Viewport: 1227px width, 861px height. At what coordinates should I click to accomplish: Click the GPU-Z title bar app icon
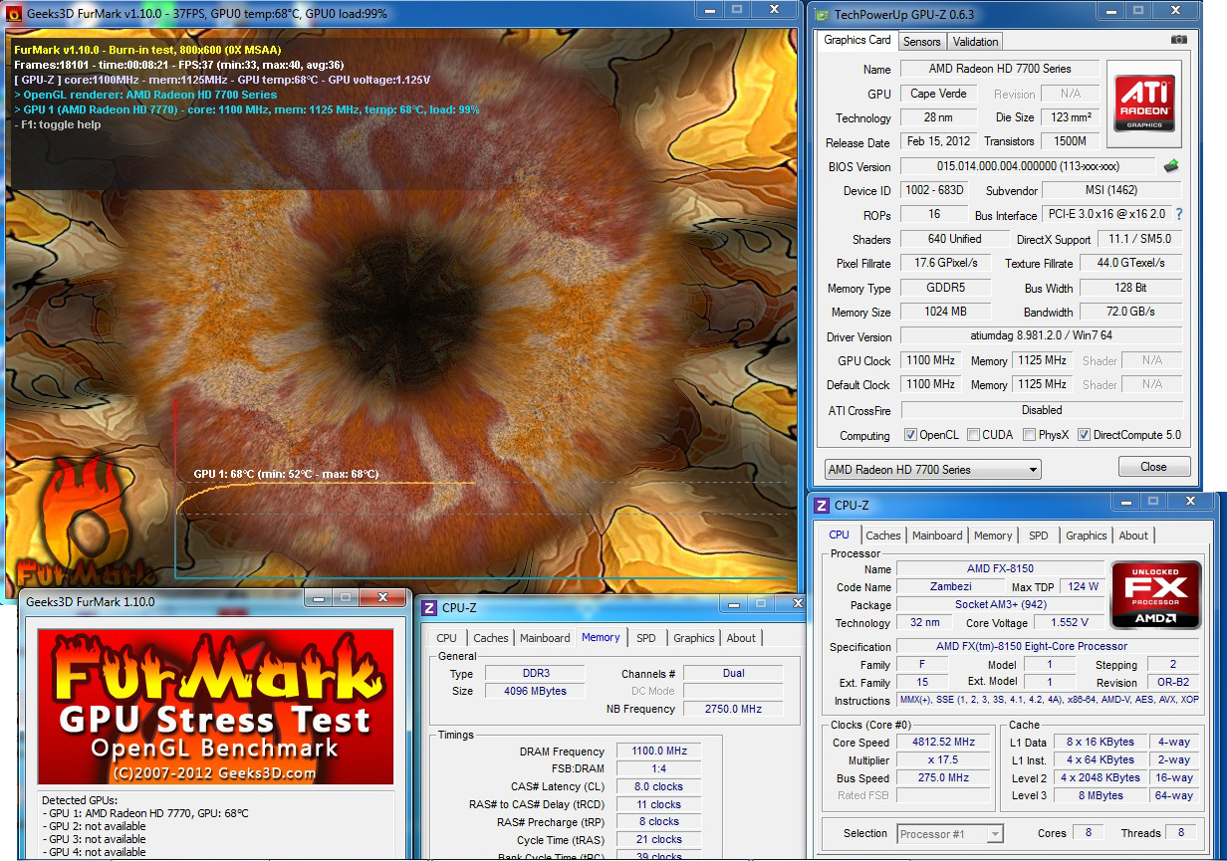(x=821, y=14)
